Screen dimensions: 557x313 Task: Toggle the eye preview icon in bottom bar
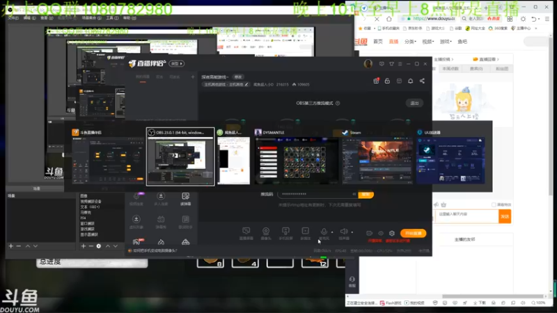381,233
